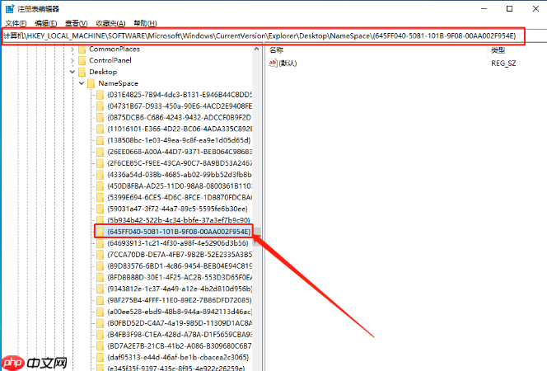Select the ControlPanel key name
Viewport: 547px width, 371px height.
110,61
